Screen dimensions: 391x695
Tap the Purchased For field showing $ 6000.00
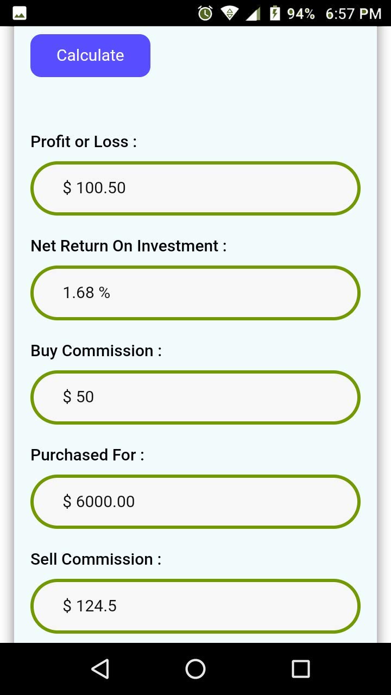point(195,501)
